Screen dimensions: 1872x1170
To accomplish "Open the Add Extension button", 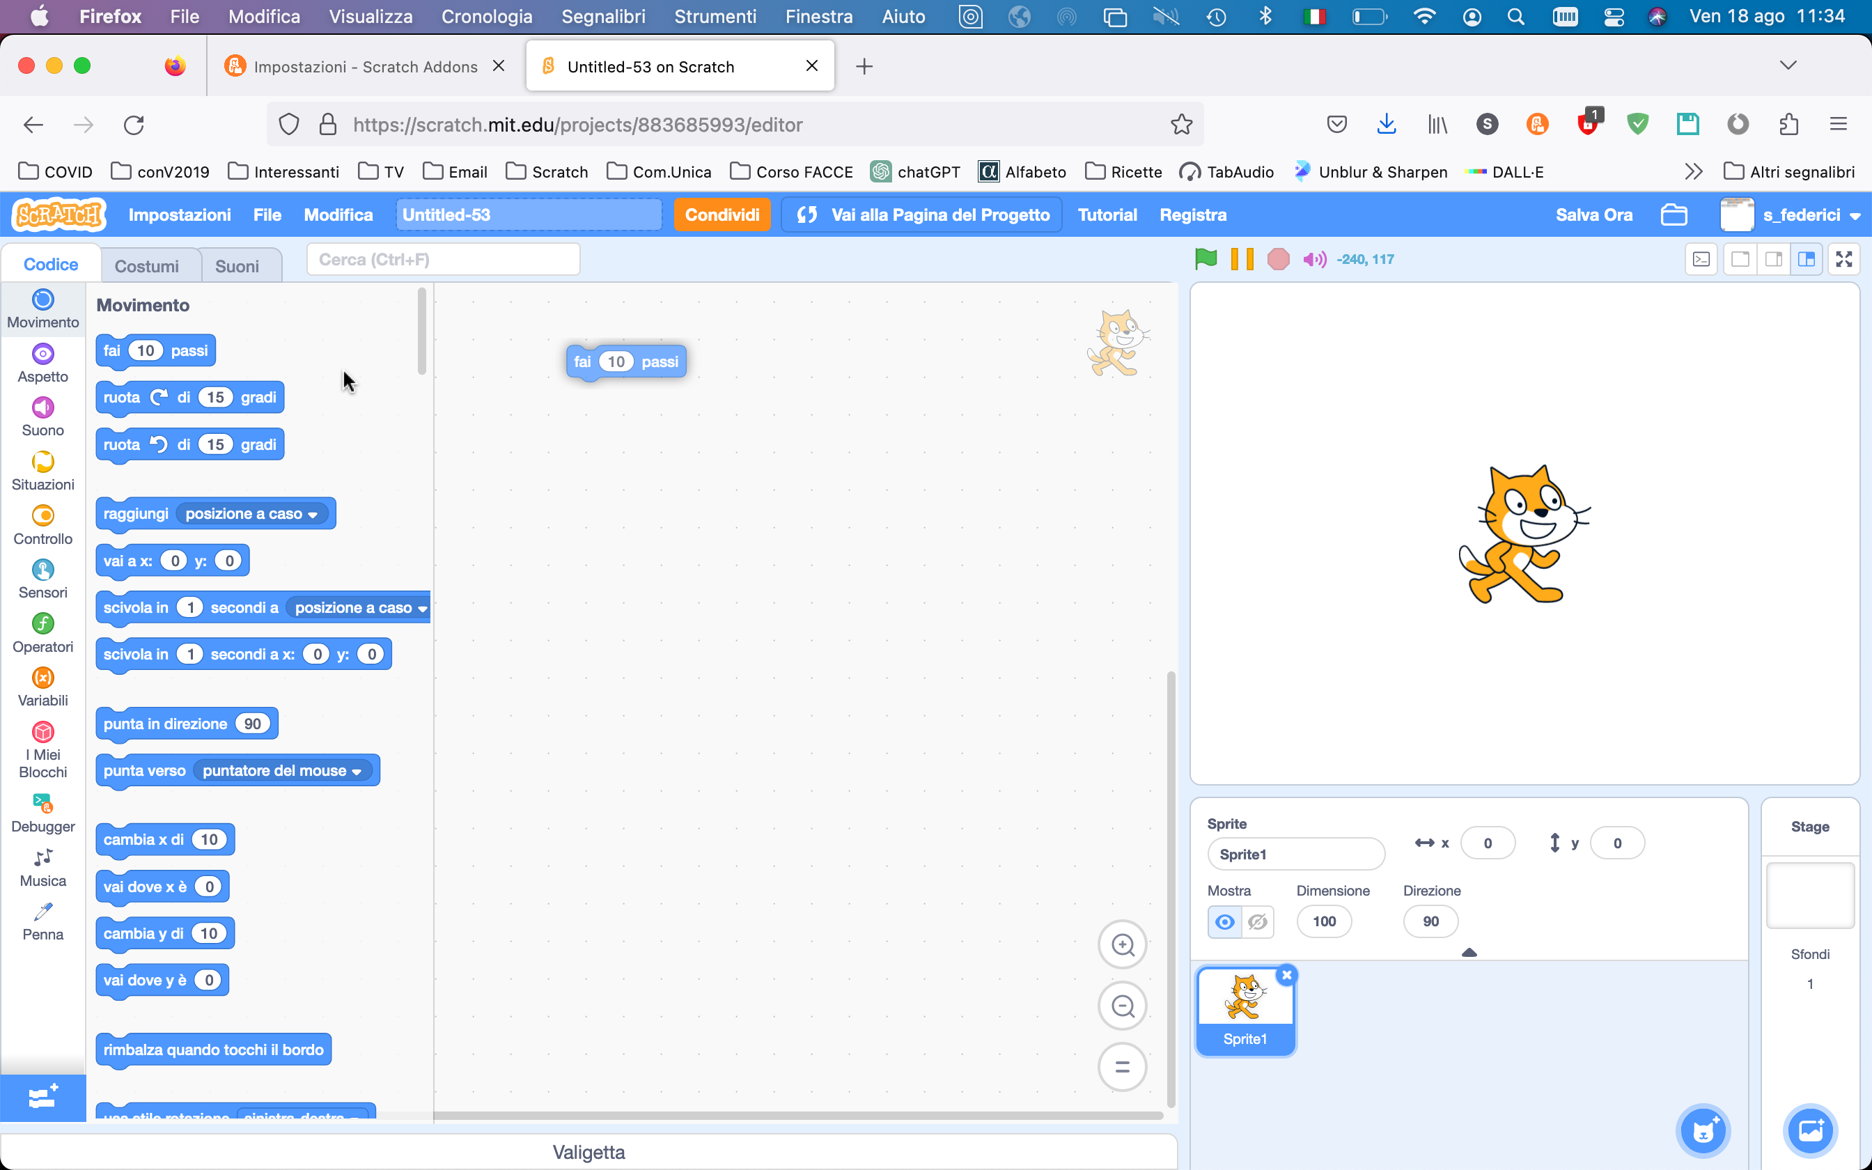I will (x=42, y=1098).
